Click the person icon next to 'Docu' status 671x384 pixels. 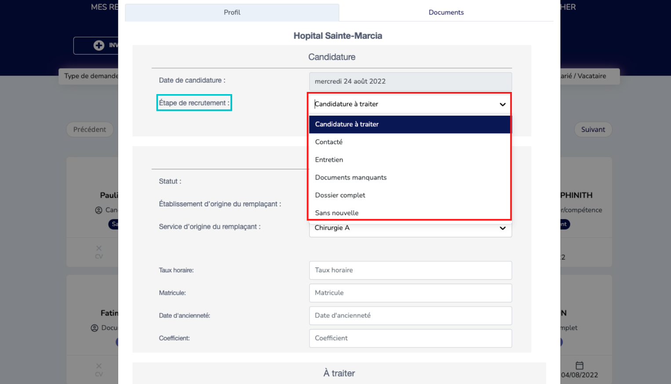pos(95,328)
